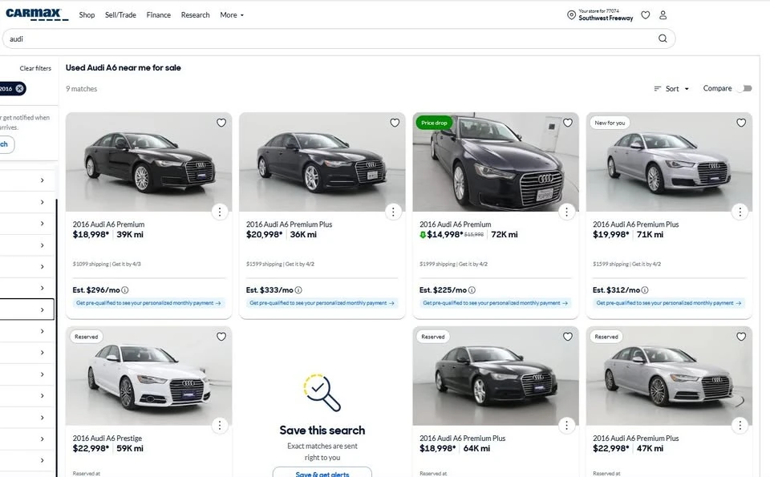The image size is (770, 477).
Task: Open more options on $18,998 39K mi card
Action: (220, 212)
